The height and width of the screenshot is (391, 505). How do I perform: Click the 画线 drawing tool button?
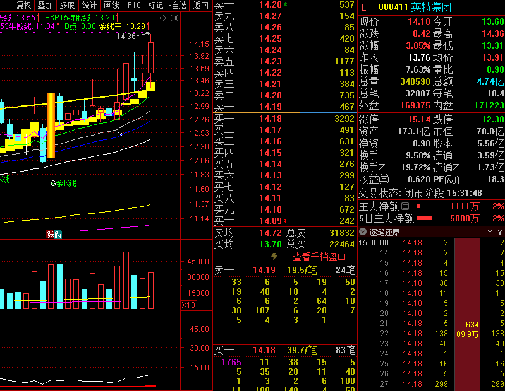pos(111,5)
